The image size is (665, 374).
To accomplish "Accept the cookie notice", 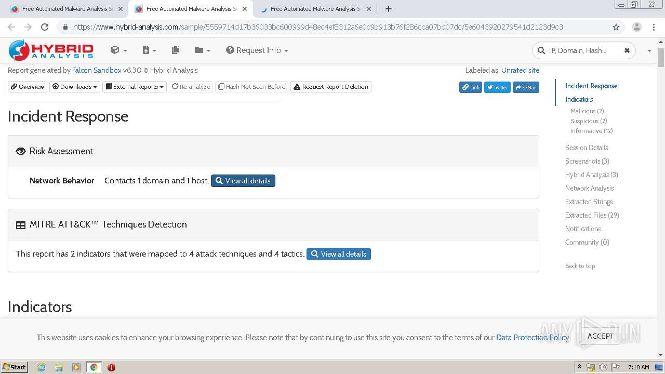I will click(600, 336).
